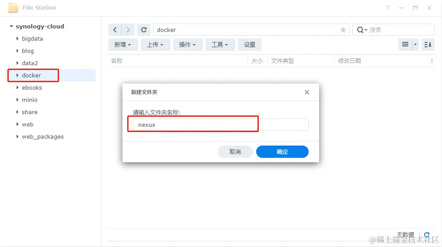The height and width of the screenshot is (247, 442).
Task: Expand the share folder arrow
Action: 17,112
